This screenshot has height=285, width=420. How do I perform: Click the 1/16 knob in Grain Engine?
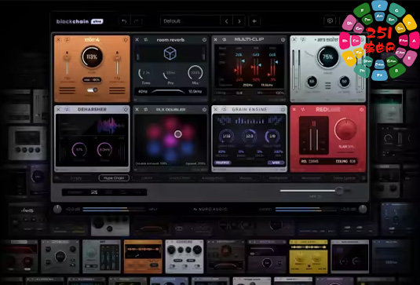coord(226,136)
